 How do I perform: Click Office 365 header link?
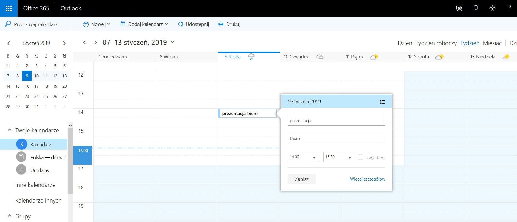pyautogui.click(x=36, y=8)
